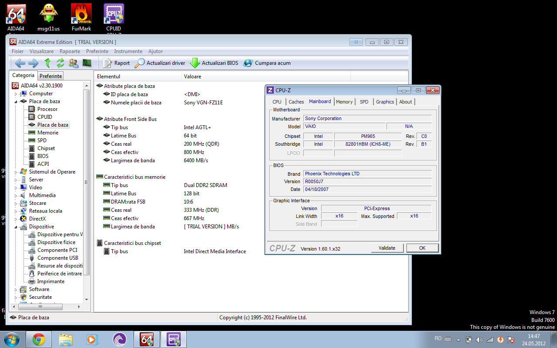Open the Rapoarte menu
This screenshot has width=557, height=348.
click(x=70, y=51)
